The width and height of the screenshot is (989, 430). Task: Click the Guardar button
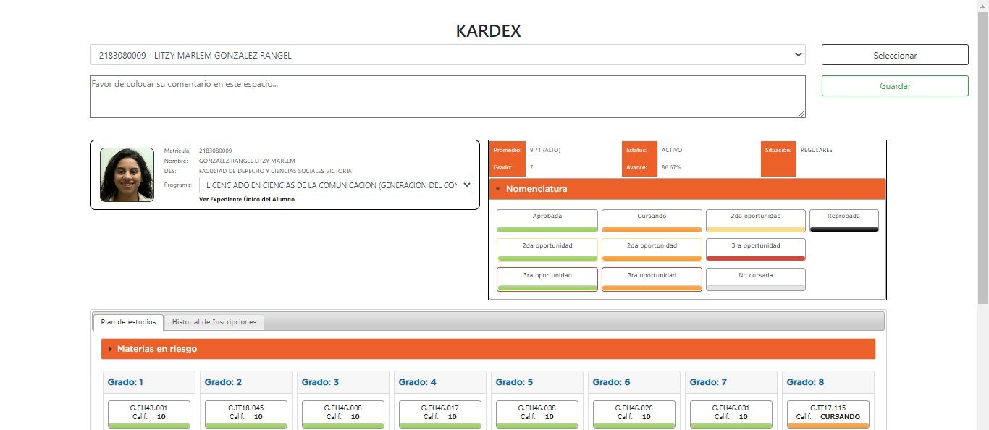tap(895, 85)
